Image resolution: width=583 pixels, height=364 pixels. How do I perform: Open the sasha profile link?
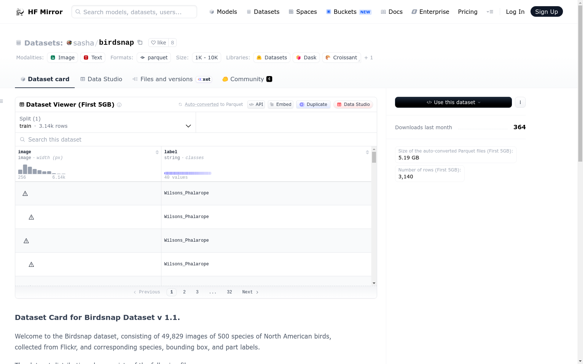coord(83,43)
